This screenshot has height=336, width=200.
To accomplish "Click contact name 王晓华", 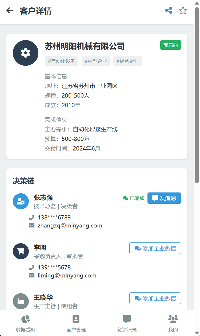I will pos(43,298).
